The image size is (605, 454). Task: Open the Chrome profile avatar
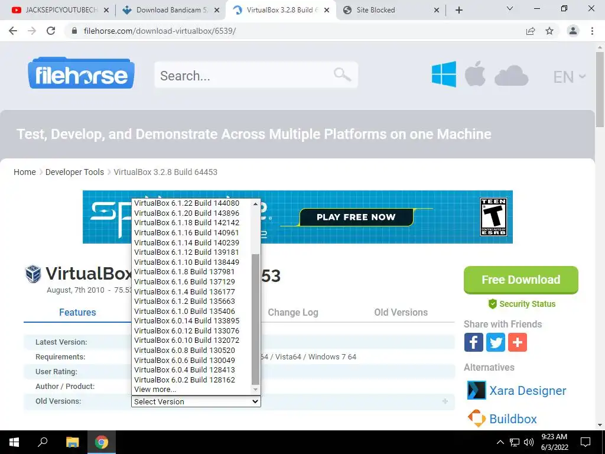[x=573, y=31]
